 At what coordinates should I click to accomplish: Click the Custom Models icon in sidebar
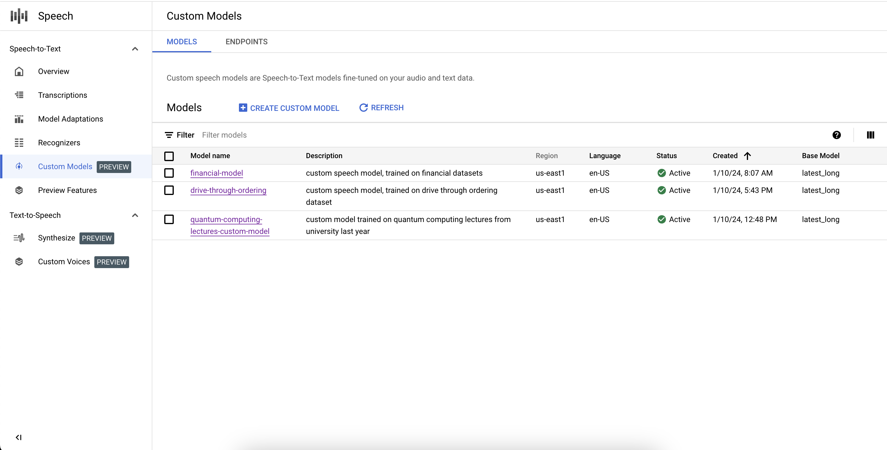19,166
